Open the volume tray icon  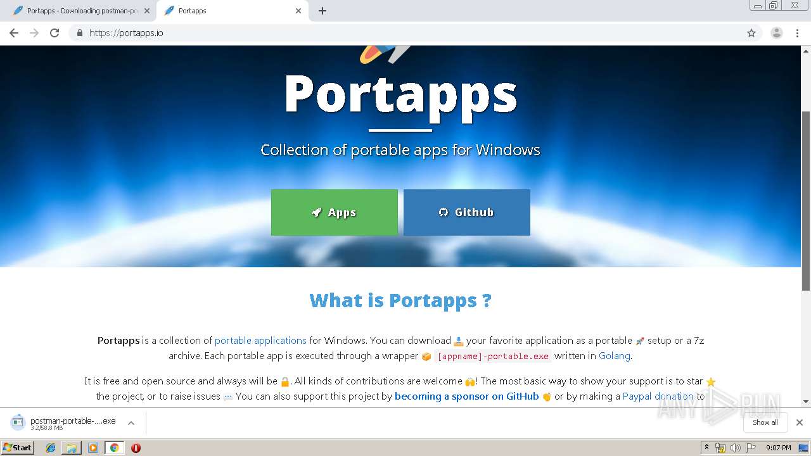[736, 448]
